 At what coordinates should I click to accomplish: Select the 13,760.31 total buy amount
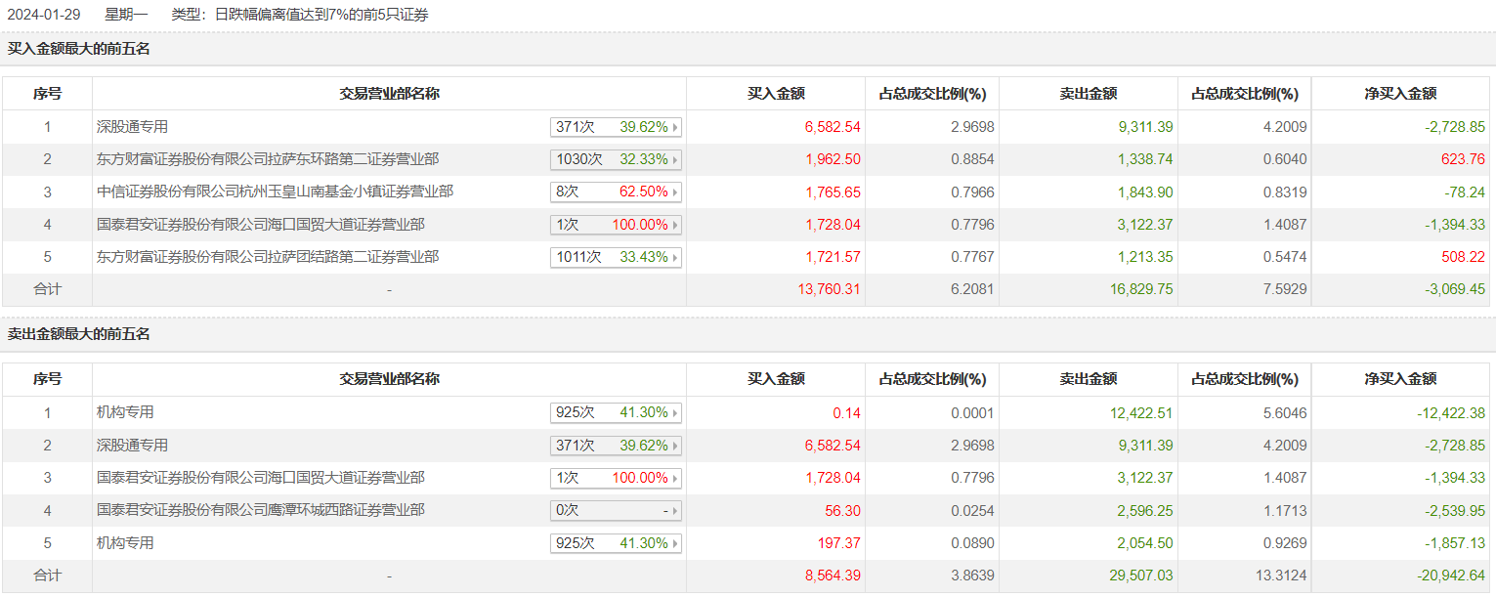(833, 289)
